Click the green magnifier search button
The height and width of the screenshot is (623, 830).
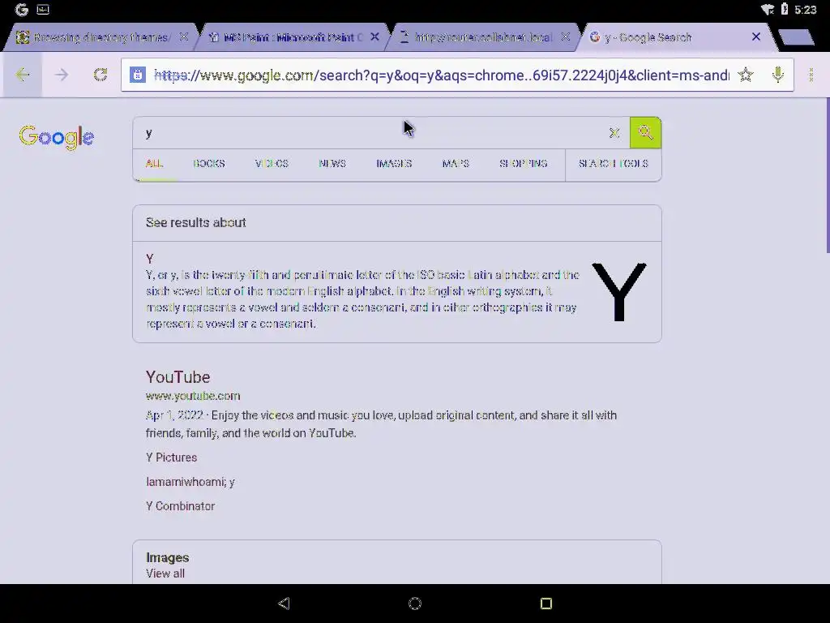coord(645,132)
